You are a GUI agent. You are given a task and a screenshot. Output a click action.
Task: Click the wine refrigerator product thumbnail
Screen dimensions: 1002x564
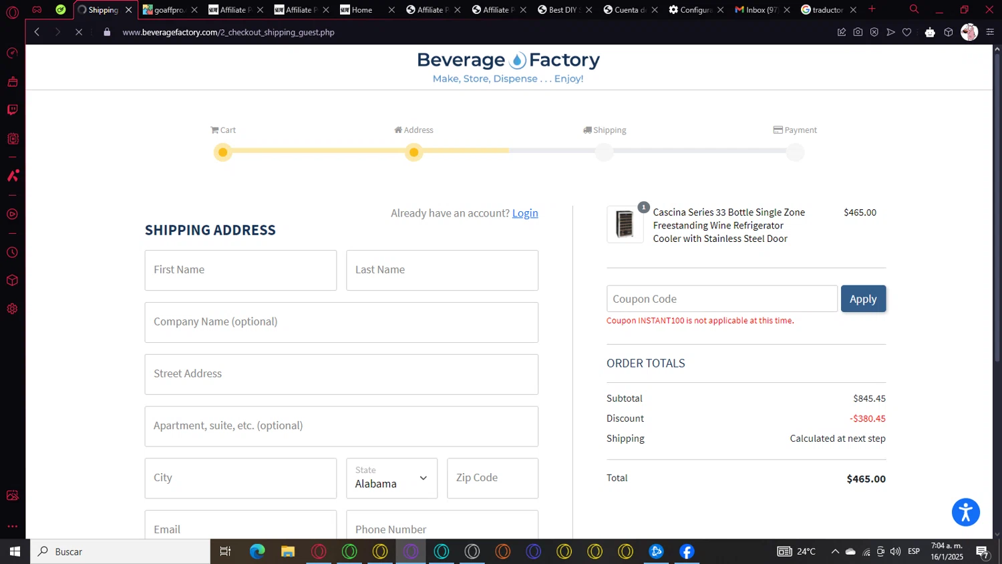click(625, 224)
